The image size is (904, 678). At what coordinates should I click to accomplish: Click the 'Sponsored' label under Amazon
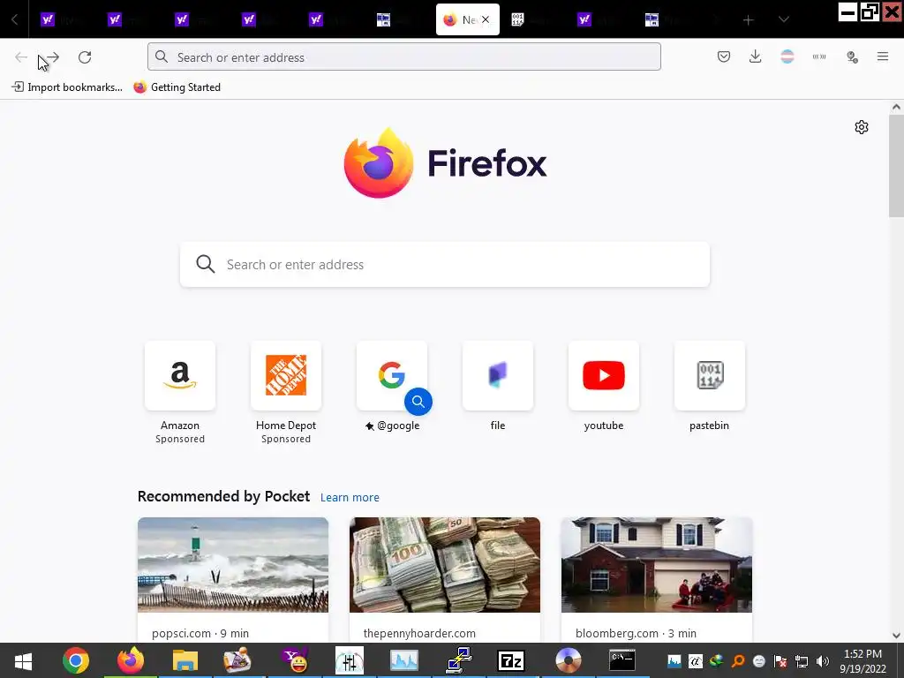point(180,440)
